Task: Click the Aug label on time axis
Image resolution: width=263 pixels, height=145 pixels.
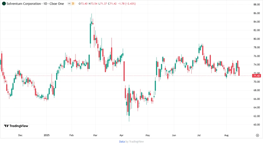Action: tap(226, 135)
